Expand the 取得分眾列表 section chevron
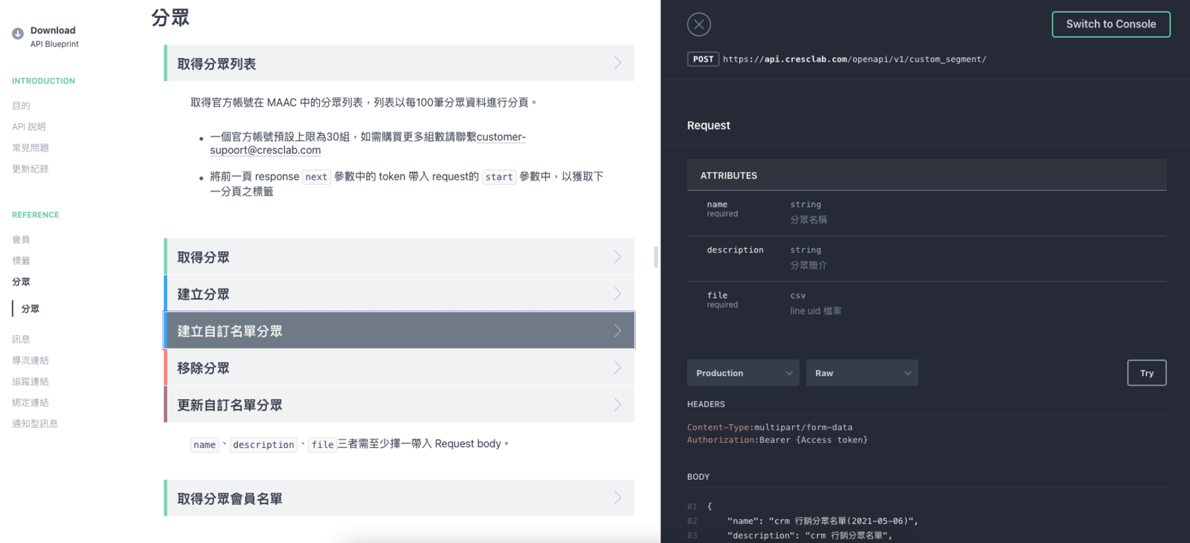 coord(617,63)
